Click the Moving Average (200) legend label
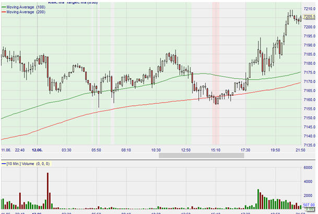 tap(26, 12)
